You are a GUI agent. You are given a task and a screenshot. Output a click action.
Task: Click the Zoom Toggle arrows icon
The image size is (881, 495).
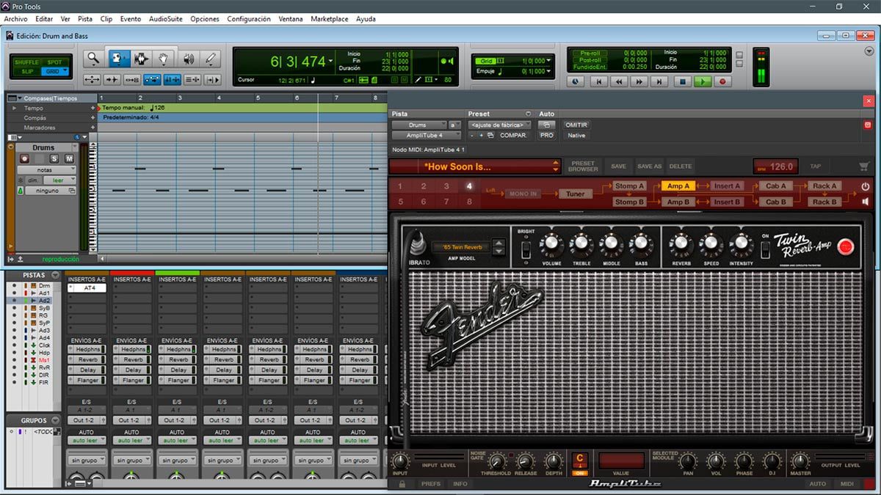92,80
